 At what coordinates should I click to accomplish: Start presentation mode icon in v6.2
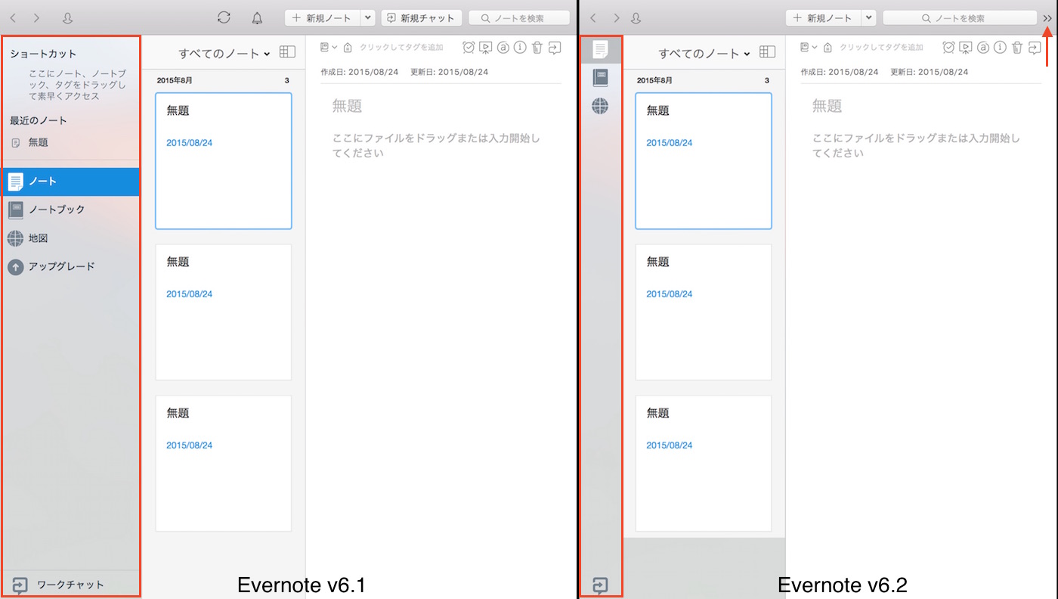[x=966, y=47]
